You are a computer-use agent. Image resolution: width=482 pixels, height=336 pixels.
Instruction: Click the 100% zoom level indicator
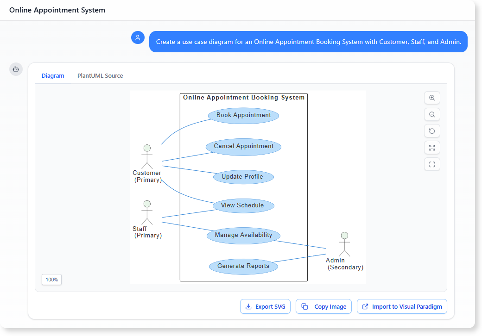pos(51,280)
